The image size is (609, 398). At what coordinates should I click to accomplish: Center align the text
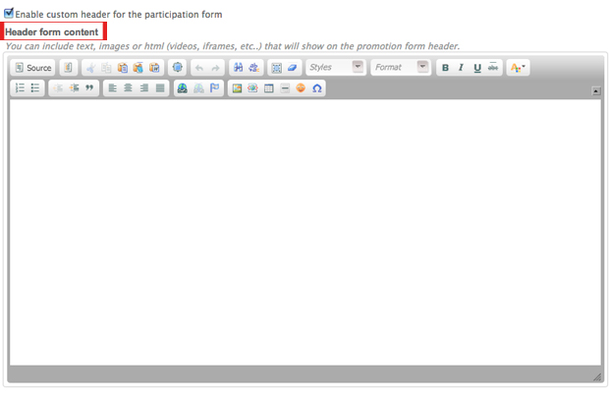click(128, 88)
